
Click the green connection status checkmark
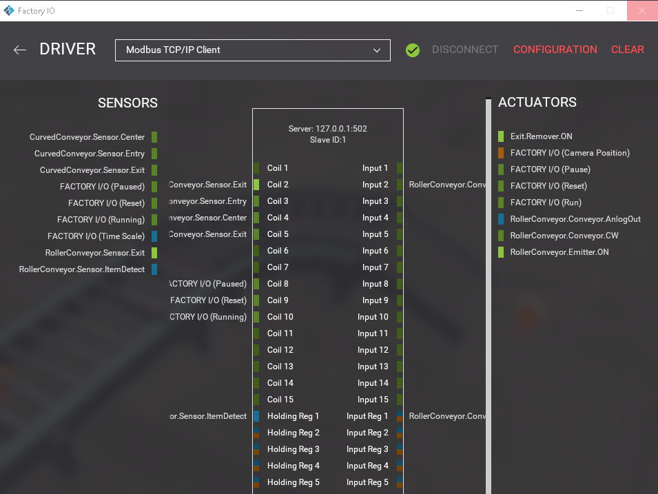click(x=413, y=50)
